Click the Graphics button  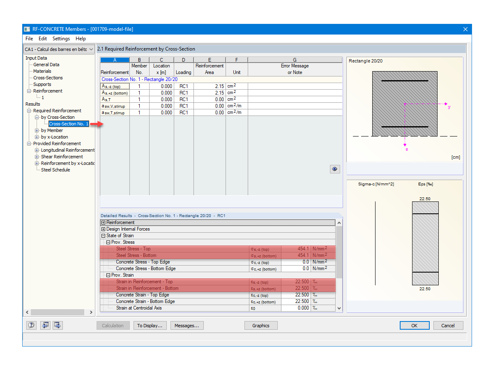click(x=261, y=325)
